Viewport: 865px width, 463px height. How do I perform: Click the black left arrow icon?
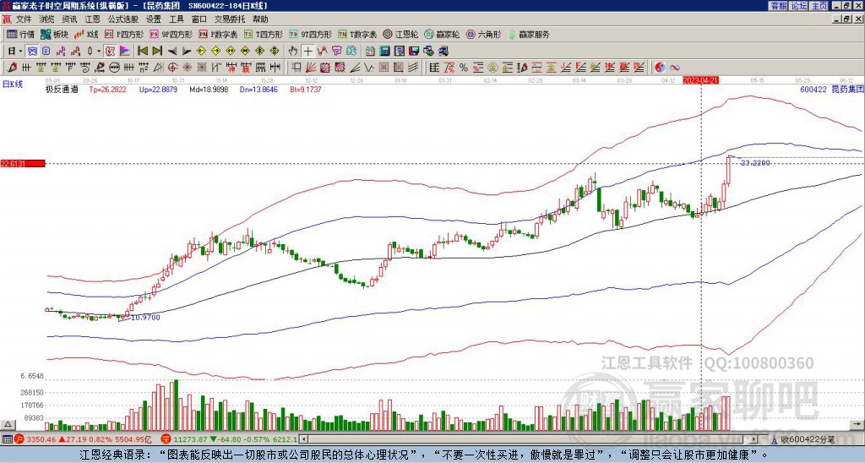point(171,52)
